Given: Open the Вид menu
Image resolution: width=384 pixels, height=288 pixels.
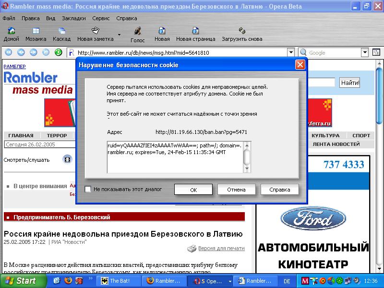Looking at the screenshot, I should tap(51, 18).
